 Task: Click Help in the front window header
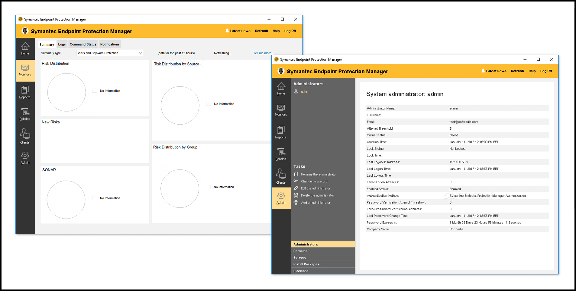532,71
